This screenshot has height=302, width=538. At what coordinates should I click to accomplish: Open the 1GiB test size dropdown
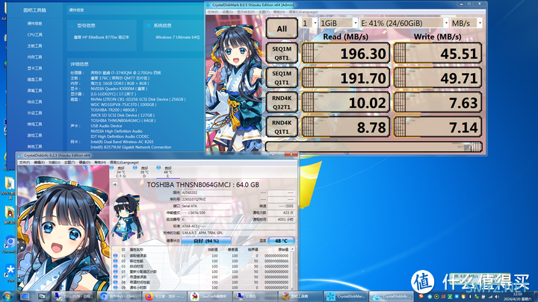(x=338, y=23)
